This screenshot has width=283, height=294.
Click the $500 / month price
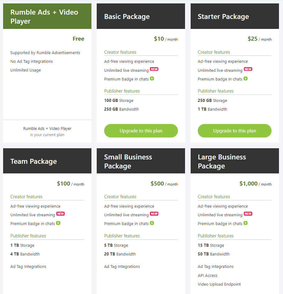coord(164,184)
